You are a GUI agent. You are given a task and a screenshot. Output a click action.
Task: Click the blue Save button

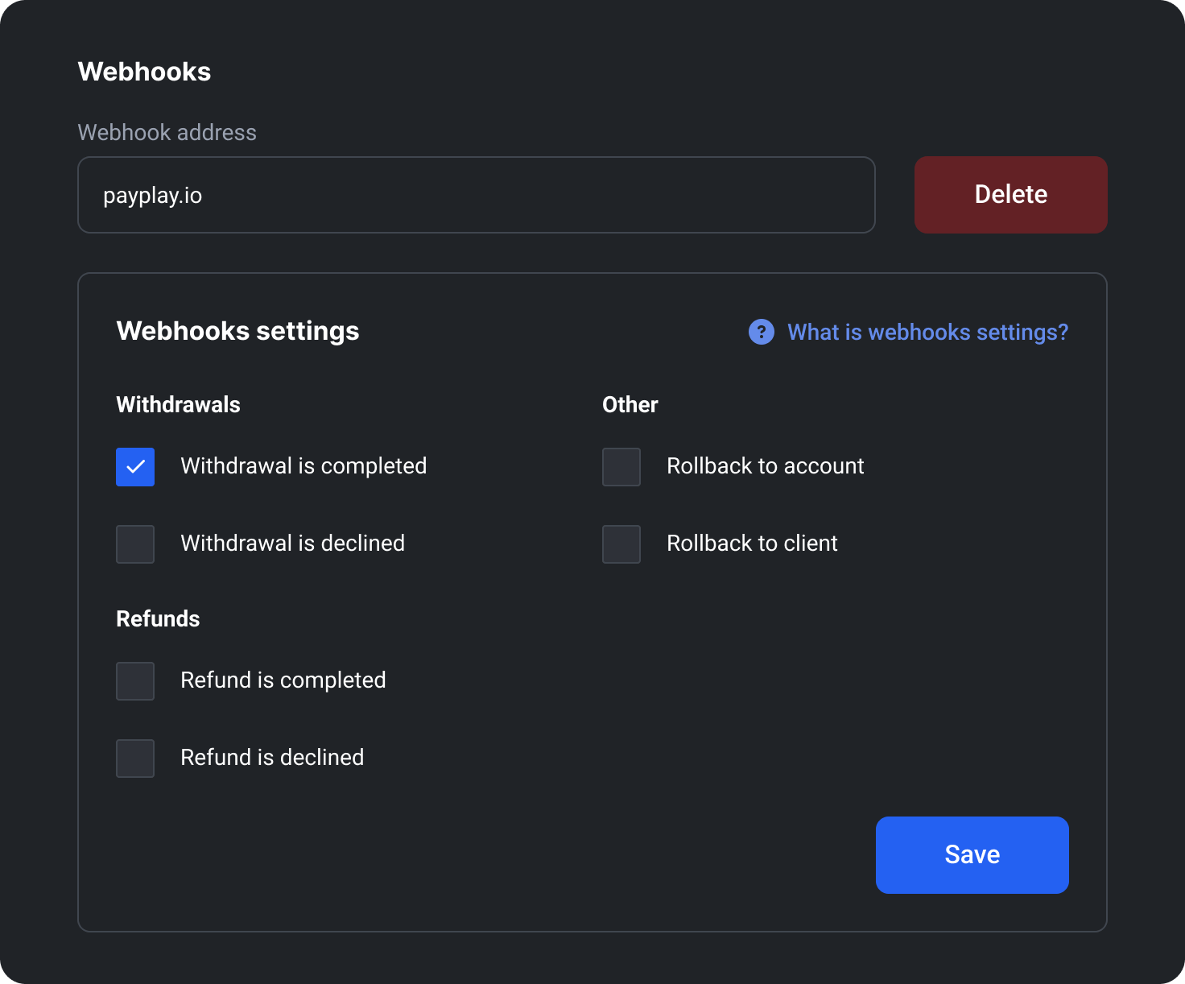(972, 854)
